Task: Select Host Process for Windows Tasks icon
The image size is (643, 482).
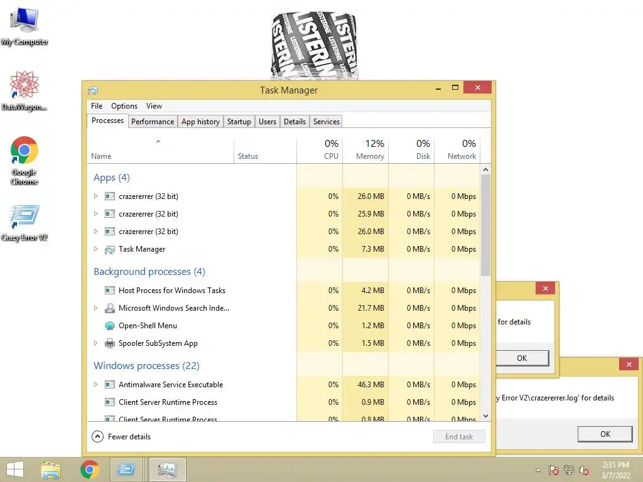Action: pos(109,291)
